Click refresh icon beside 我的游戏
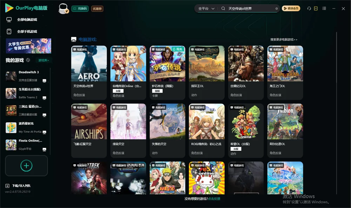 click(x=28, y=60)
